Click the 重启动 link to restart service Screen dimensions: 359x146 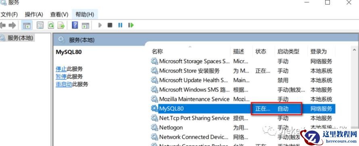64,84
